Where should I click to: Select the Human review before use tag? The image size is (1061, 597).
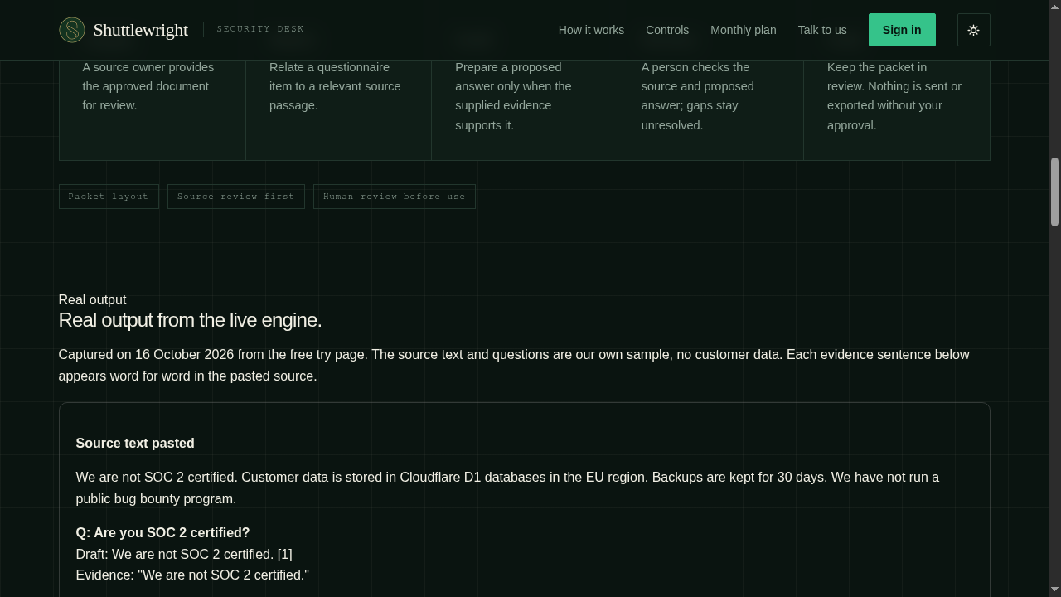point(395,197)
